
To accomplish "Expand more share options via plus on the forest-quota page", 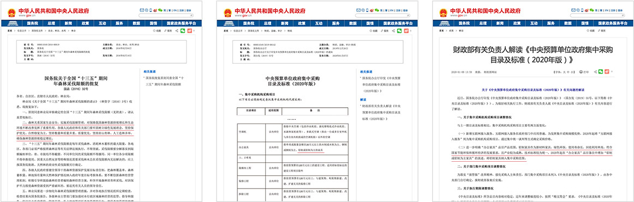I will pos(194,30).
